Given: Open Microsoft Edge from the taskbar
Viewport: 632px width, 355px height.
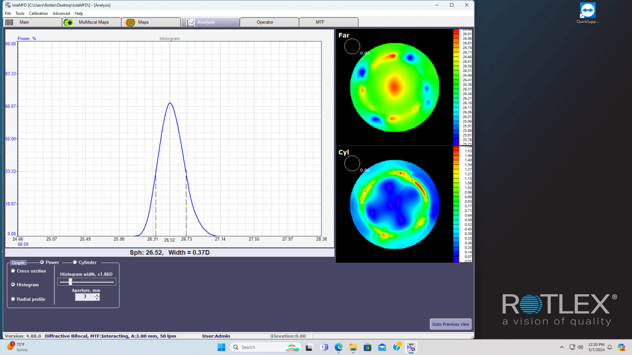Looking at the screenshot, I should pos(339,347).
